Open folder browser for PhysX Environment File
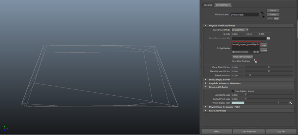 click(268, 38)
